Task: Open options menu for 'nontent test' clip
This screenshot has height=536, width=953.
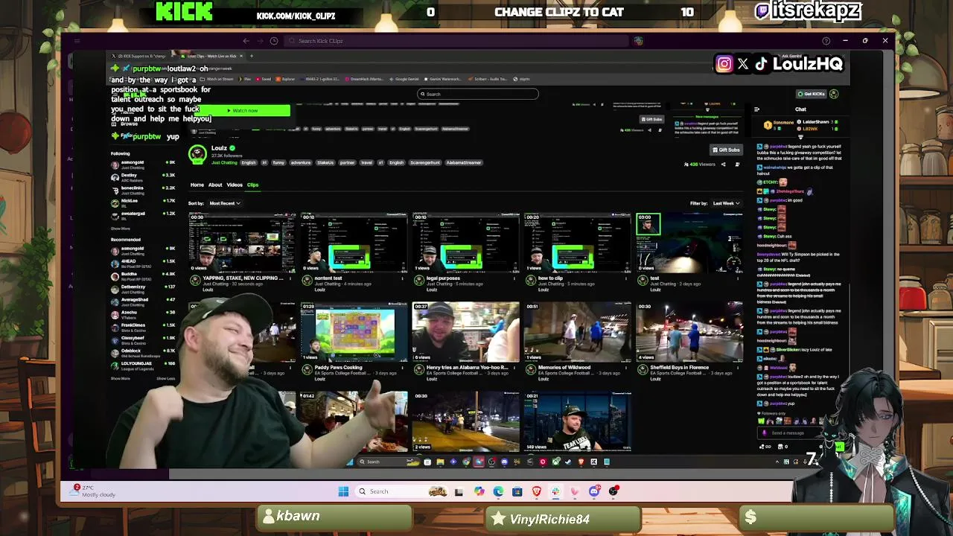Action: click(403, 278)
